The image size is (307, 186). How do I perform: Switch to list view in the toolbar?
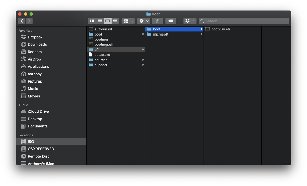(x=100, y=21)
